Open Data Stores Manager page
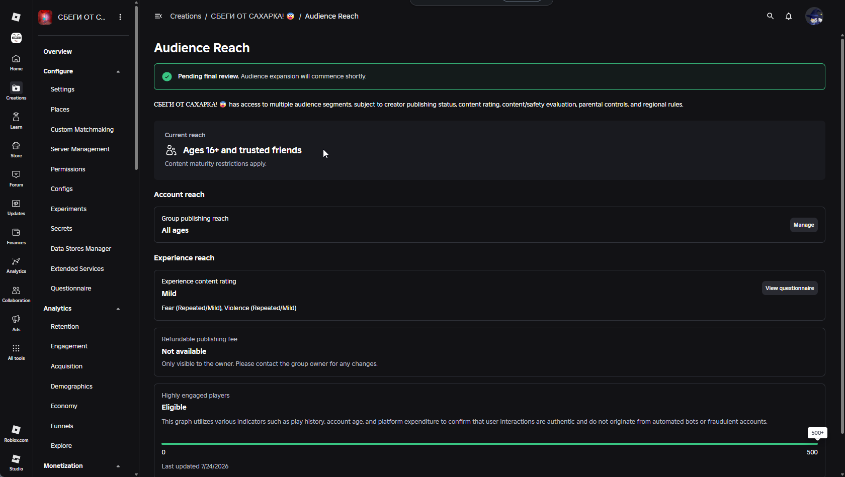 pyautogui.click(x=81, y=249)
